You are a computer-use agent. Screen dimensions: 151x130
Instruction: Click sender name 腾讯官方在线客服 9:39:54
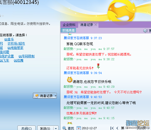(x=83, y=73)
